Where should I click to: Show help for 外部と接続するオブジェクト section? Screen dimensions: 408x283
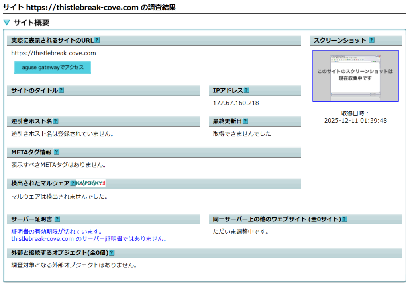click(x=112, y=253)
